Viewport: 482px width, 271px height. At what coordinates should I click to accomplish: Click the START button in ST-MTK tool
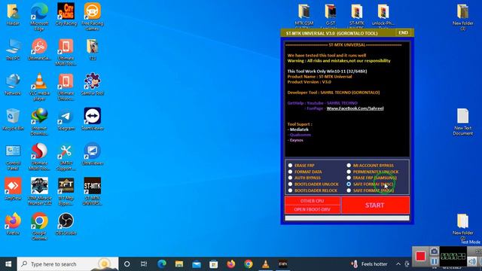[x=375, y=206]
